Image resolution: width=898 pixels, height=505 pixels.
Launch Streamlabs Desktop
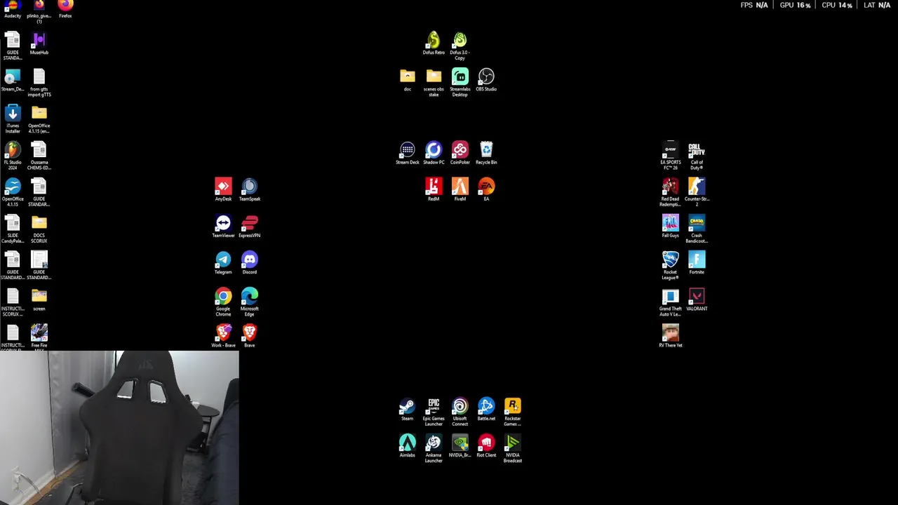pyautogui.click(x=460, y=83)
